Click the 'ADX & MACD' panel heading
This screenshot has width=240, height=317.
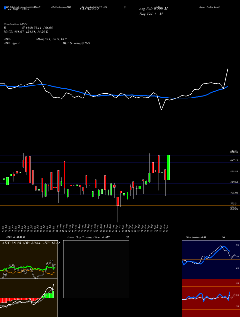(15, 237)
